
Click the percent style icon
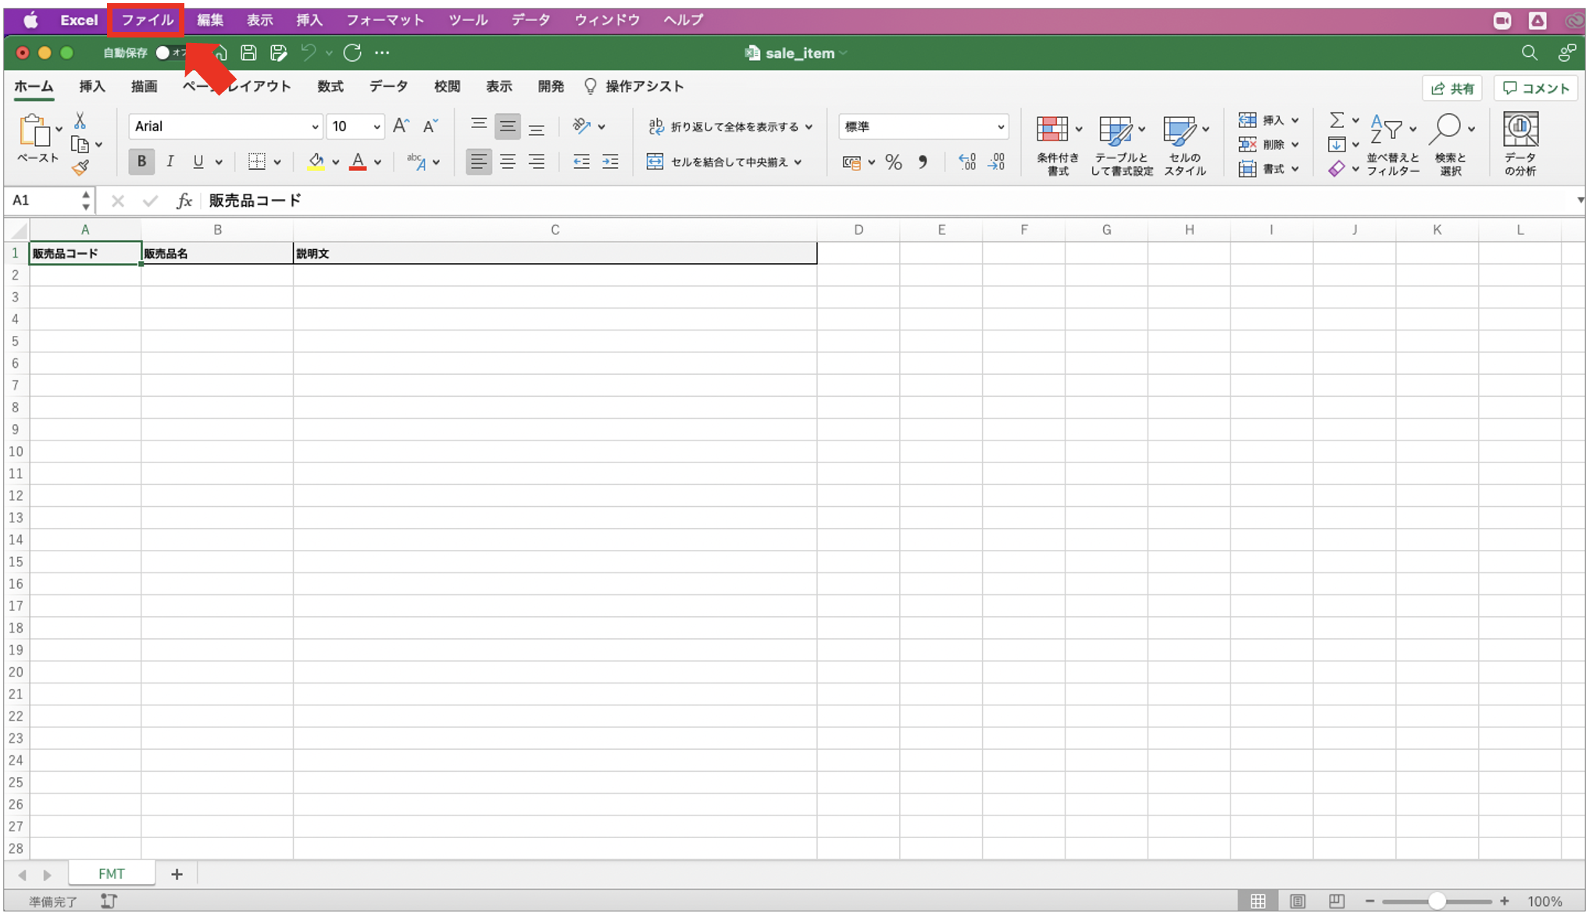click(894, 162)
